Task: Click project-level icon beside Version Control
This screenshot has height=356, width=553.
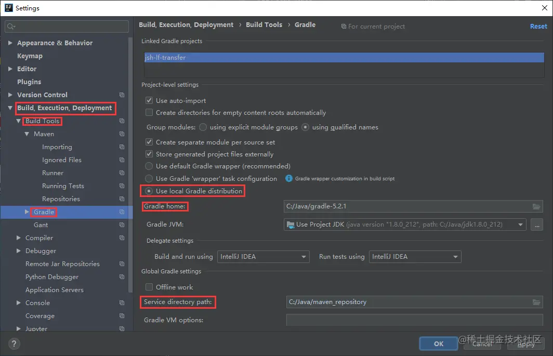Action: coord(122,95)
